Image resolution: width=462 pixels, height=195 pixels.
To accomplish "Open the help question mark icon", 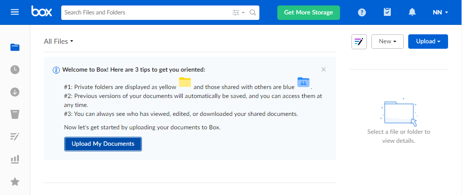I will click(x=362, y=12).
